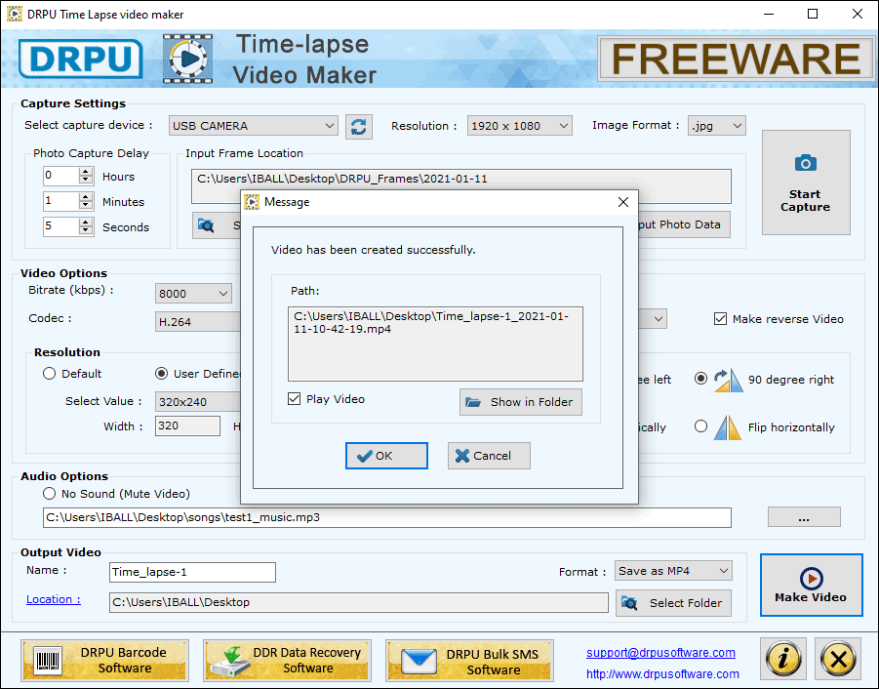Open the Codec H.264 dropdown
The width and height of the screenshot is (879, 689).
pyautogui.click(x=198, y=322)
